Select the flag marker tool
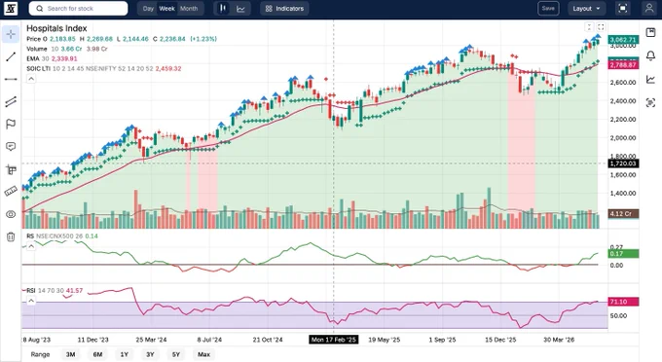662x362 pixels. [x=11, y=124]
